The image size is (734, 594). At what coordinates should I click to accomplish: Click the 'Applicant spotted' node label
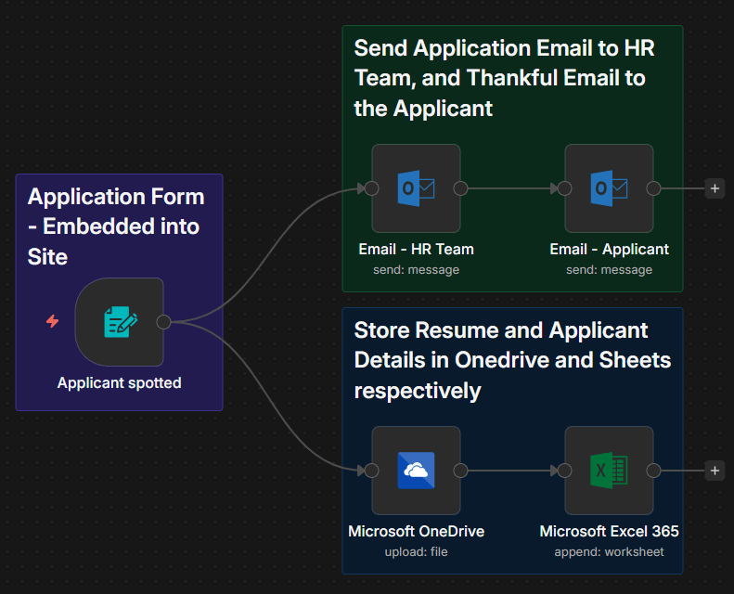(120, 383)
